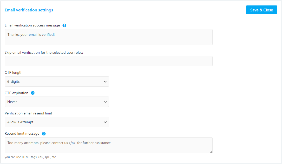The width and height of the screenshot is (282, 164).
Task: Select the OTP expiration help tooltip icon
Action: coord(33,93)
